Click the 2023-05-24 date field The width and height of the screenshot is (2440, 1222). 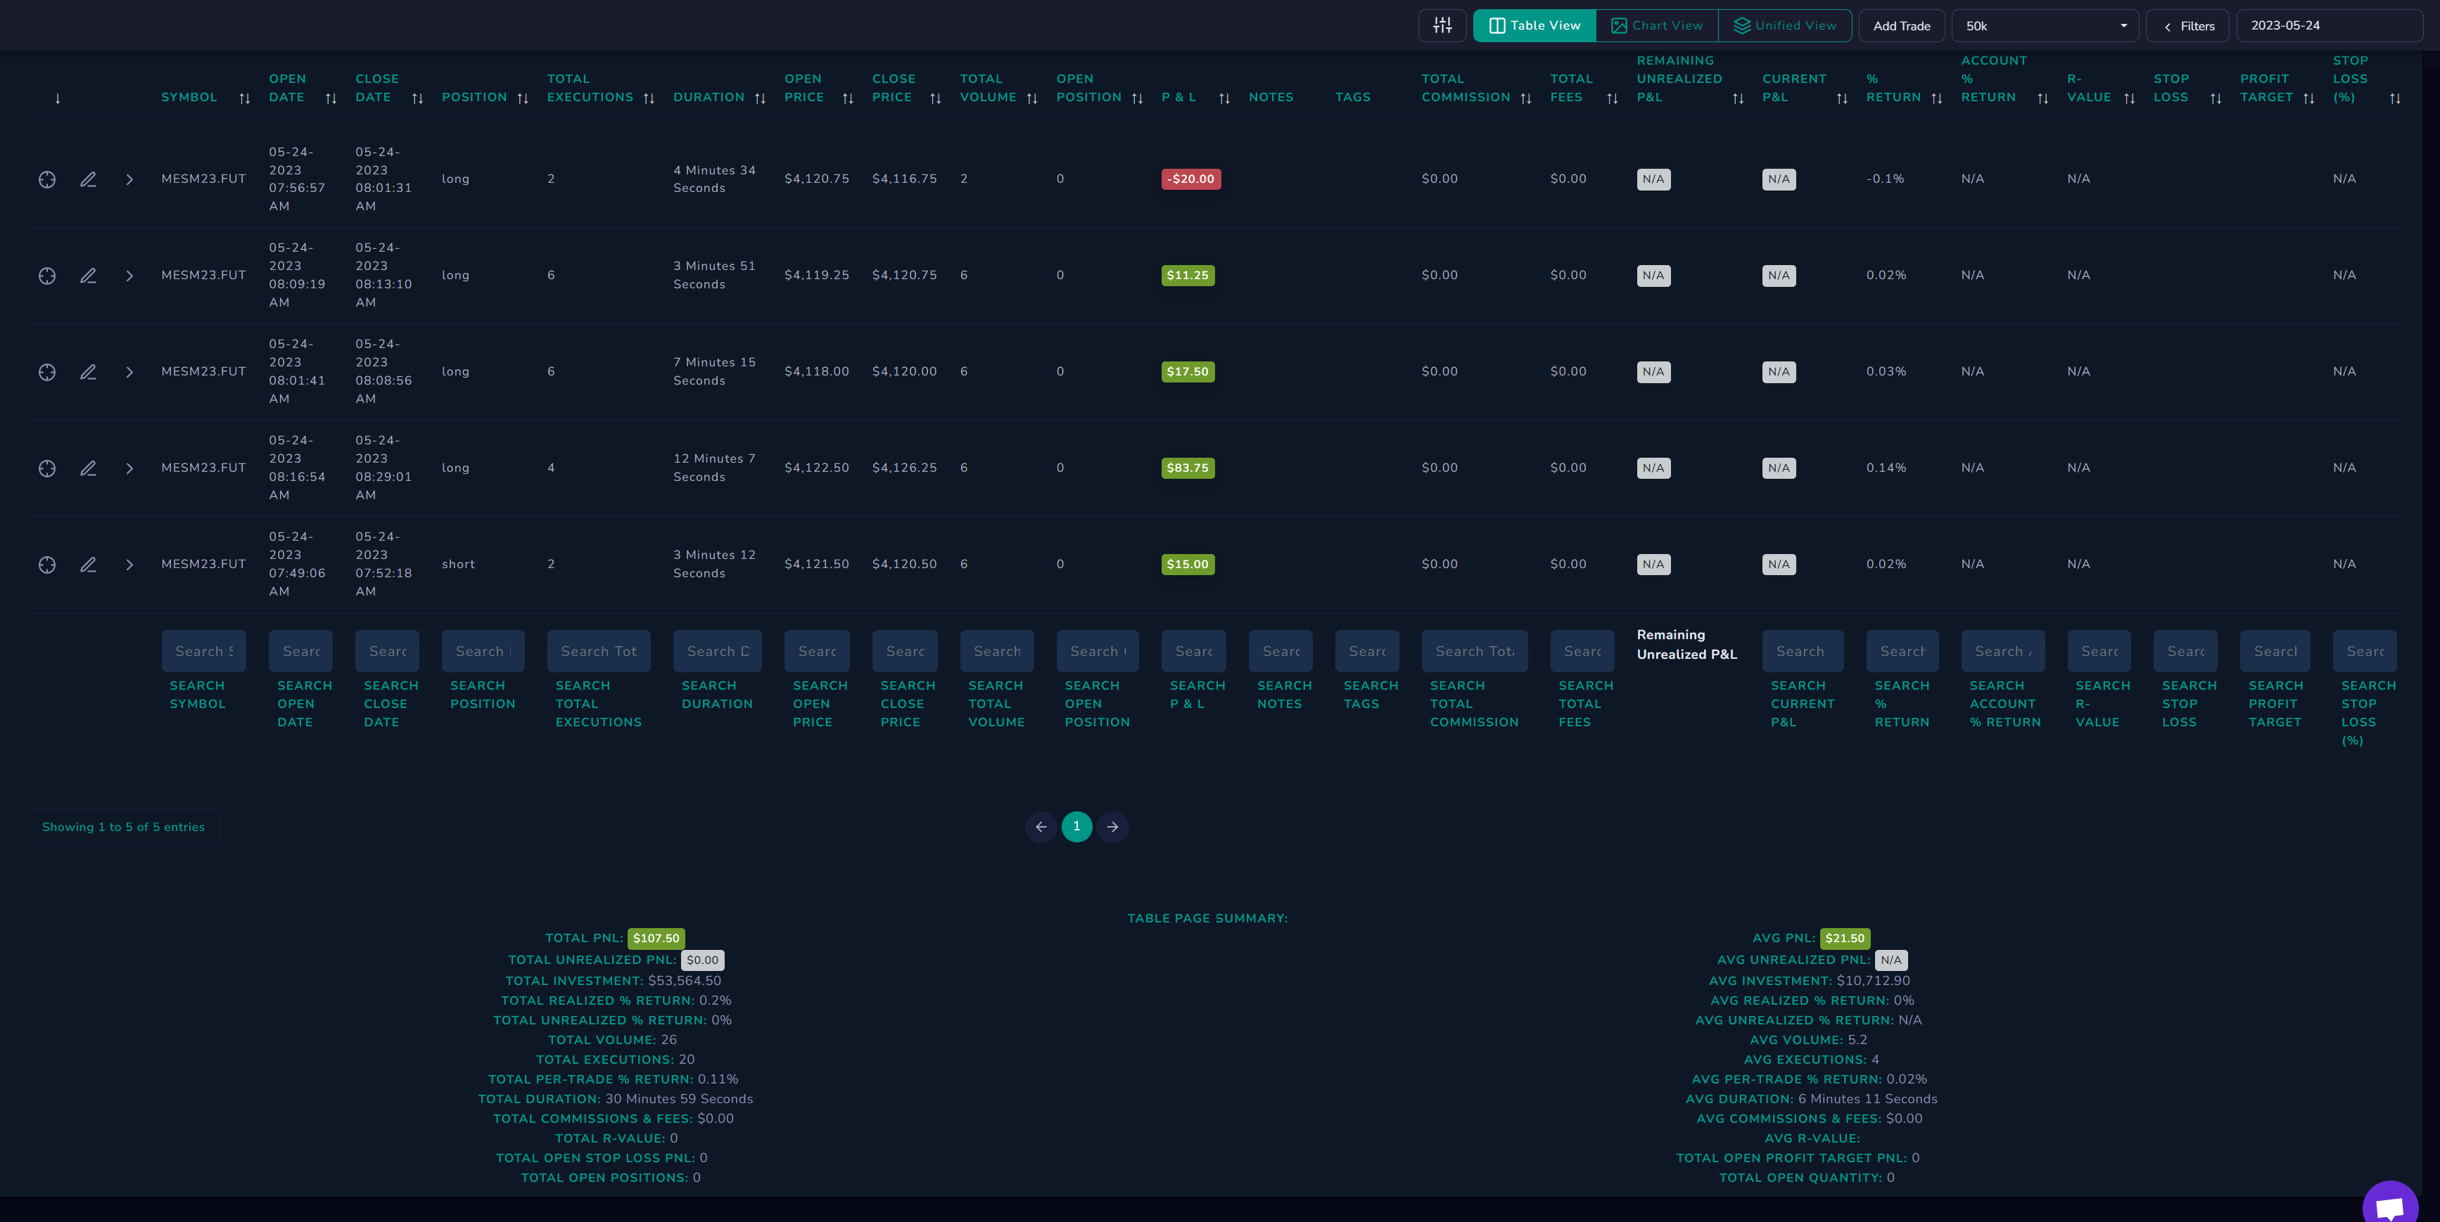pos(2329,25)
